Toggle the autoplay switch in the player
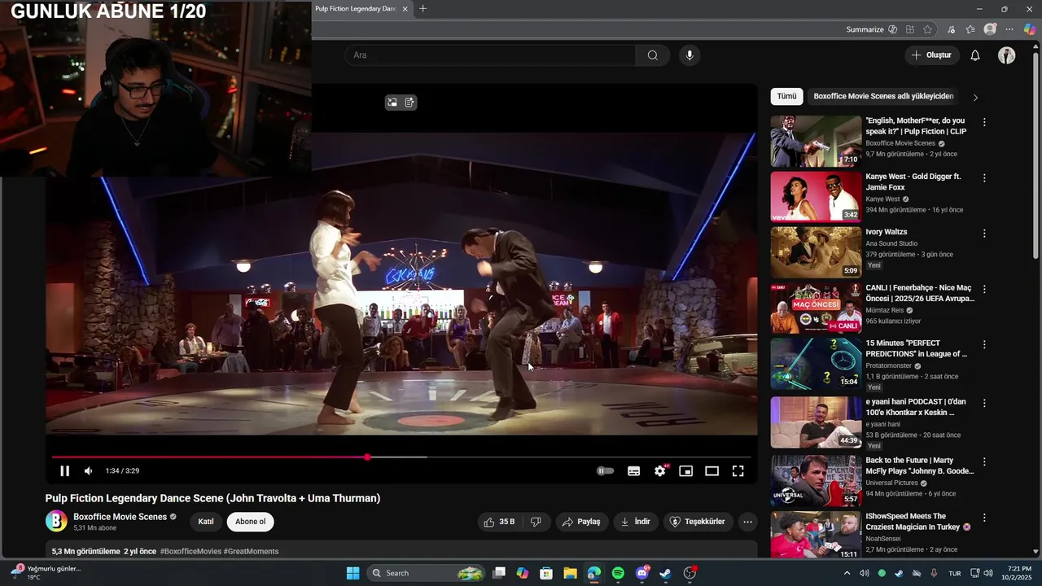 (x=605, y=470)
